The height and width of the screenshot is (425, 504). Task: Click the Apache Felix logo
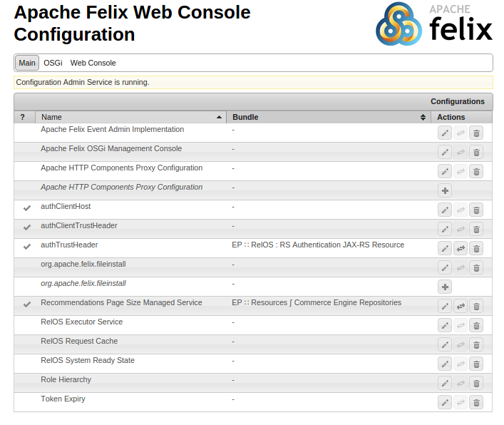[434, 24]
